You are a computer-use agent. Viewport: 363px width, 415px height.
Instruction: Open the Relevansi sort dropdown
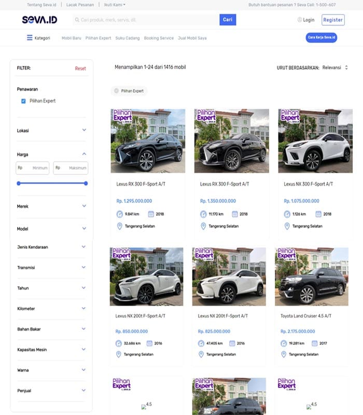(335, 67)
